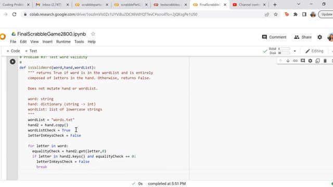The height and width of the screenshot is (187, 333).
Task: Go forward in browser history
Action: [5, 15]
